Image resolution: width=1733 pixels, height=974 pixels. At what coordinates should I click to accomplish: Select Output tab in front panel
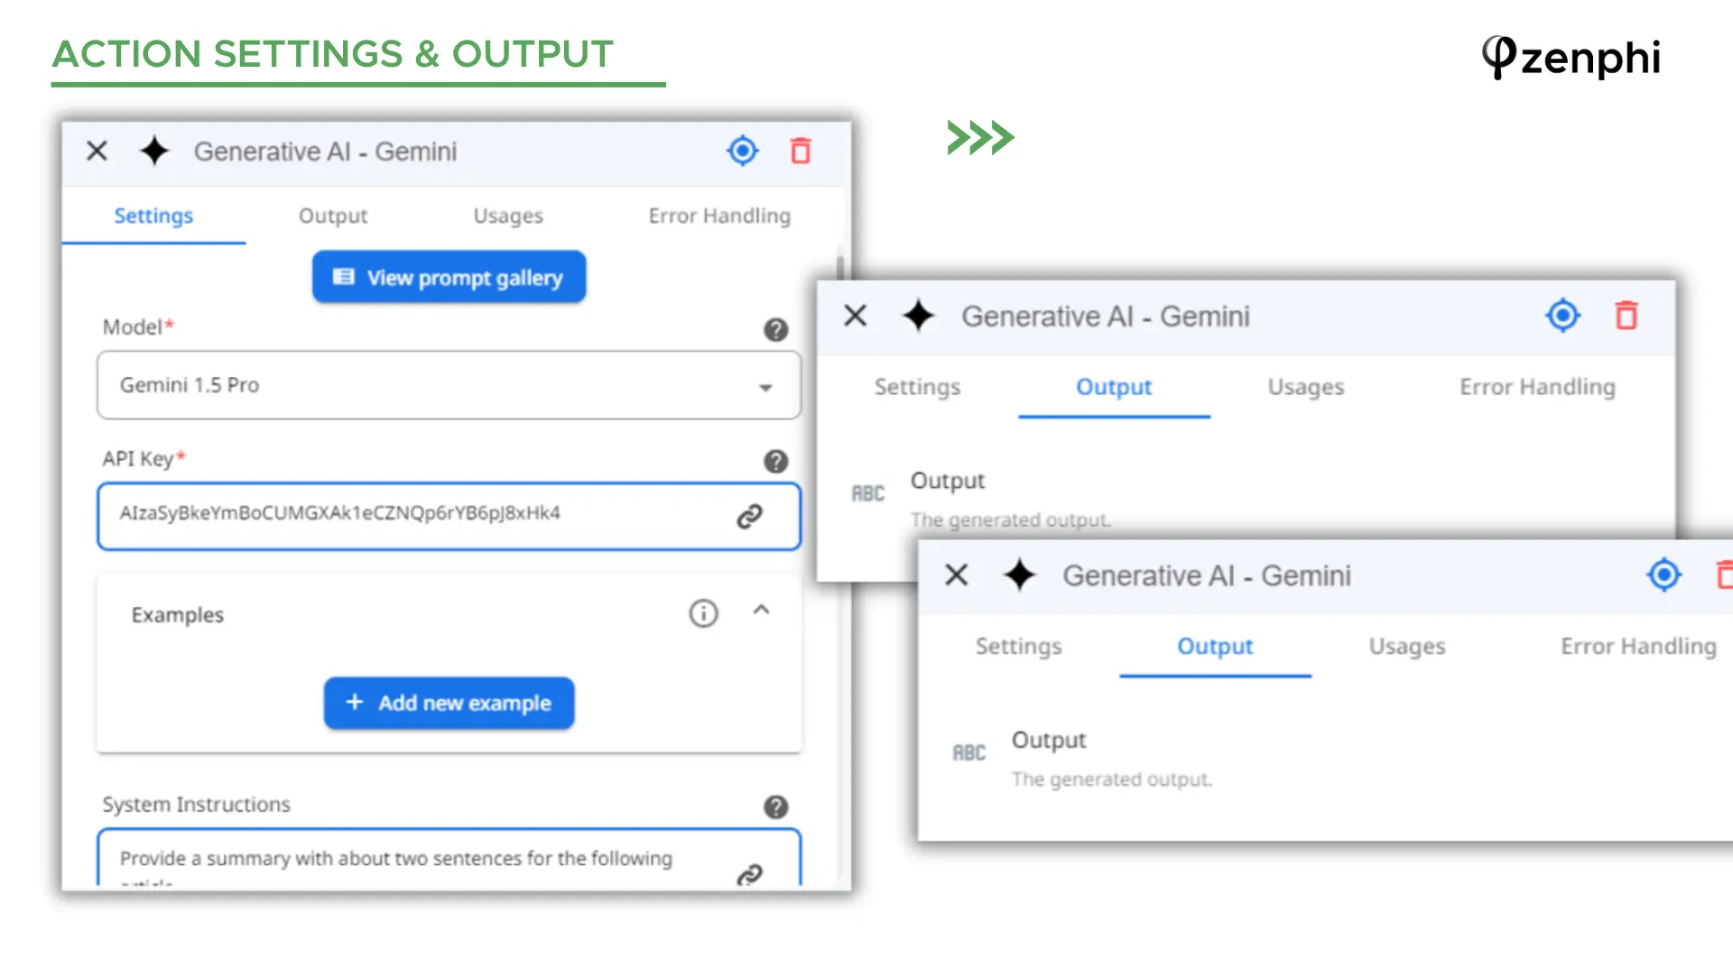[x=1215, y=646]
